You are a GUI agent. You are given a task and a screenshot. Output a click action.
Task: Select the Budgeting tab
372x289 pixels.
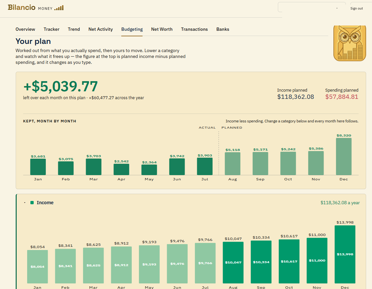click(132, 29)
